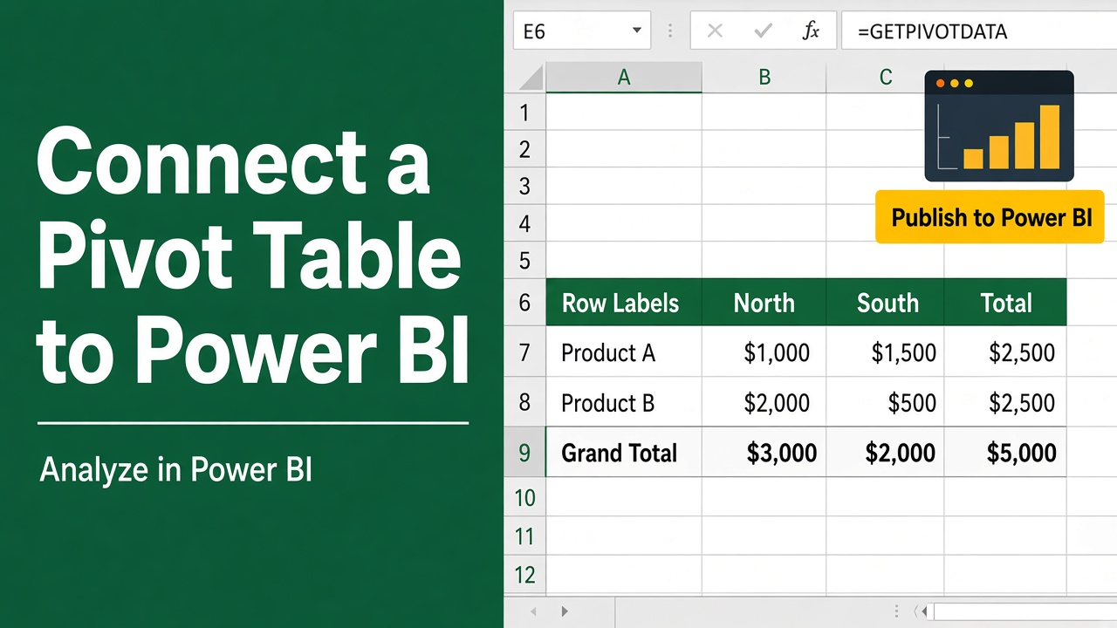Select the $5,000 grand total cell
This screenshot has width=1117, height=628.
pyautogui.click(x=1005, y=452)
